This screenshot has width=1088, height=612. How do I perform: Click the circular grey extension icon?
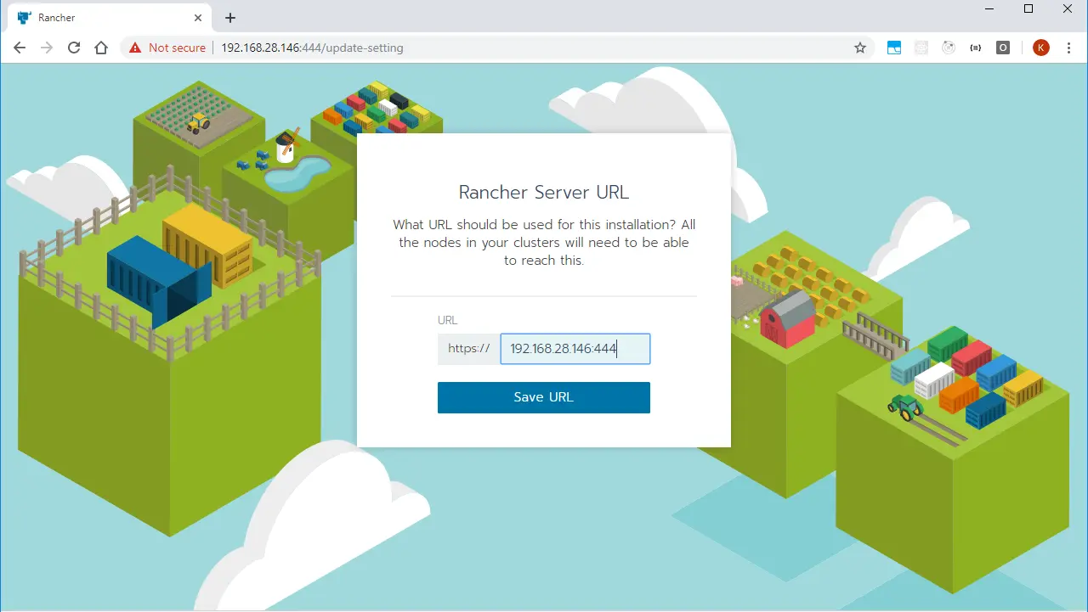(x=949, y=48)
